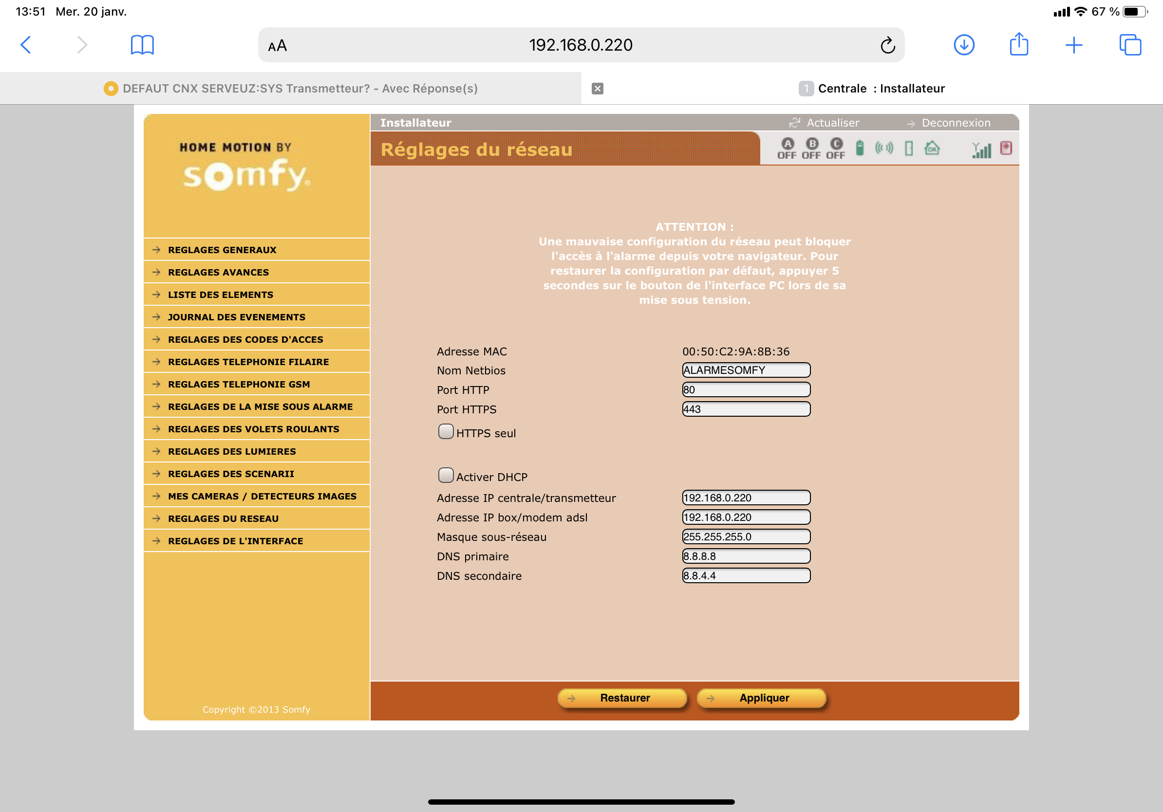Click the red camera status icon
1163x812 pixels.
pos(1006,148)
